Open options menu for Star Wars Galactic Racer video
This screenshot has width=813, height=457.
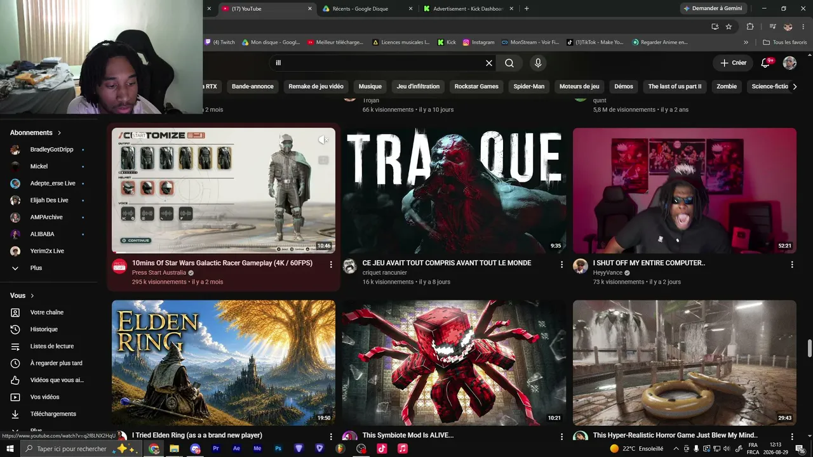tap(331, 264)
